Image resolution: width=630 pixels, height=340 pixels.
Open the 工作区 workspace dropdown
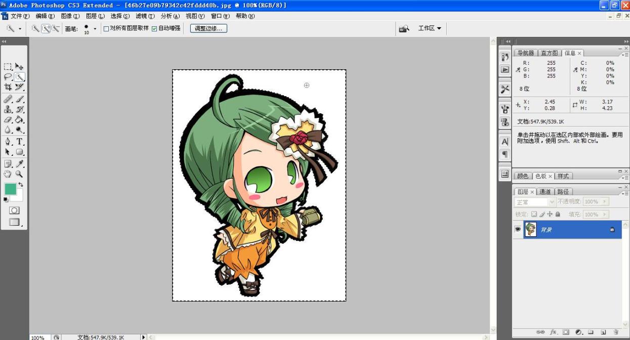tap(430, 28)
